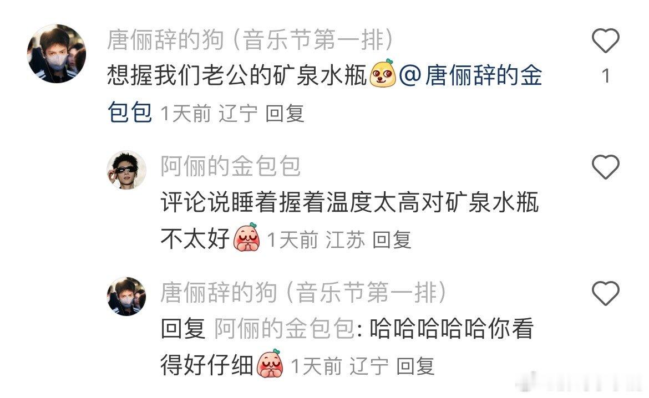649x398 pixels.
Task: Tap the heart beside 阿俪的金包包's reply
Action: 605,167
